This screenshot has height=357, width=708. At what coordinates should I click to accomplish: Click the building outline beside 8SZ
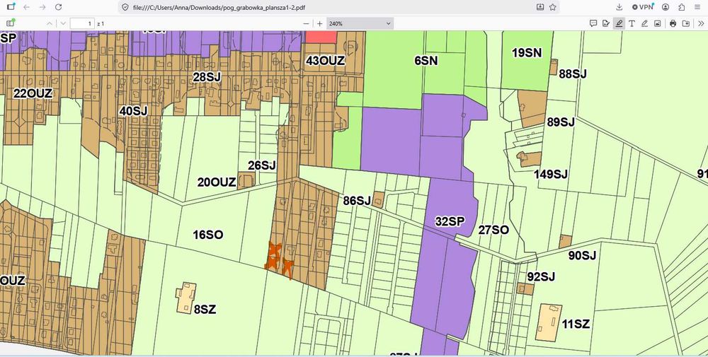click(186, 298)
